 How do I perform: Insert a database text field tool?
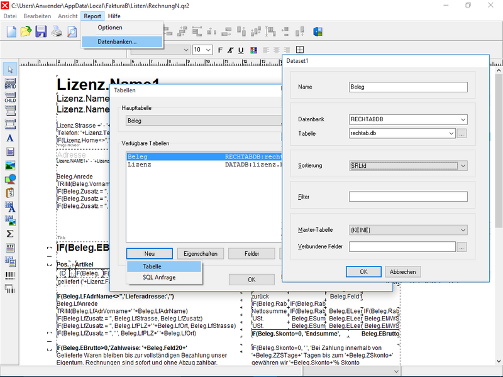(10, 207)
